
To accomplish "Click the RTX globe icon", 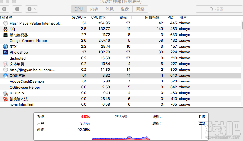I will (6, 47).
